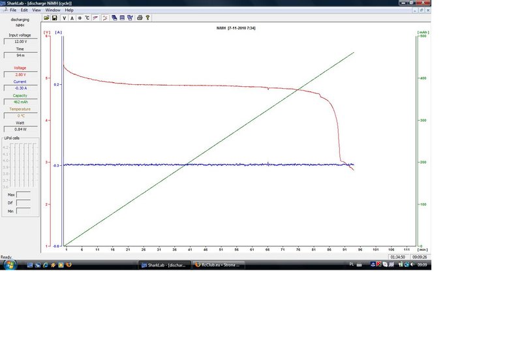The width and height of the screenshot is (522, 350).
Task: Click the Time field showing 94 m
Action: coord(21,56)
